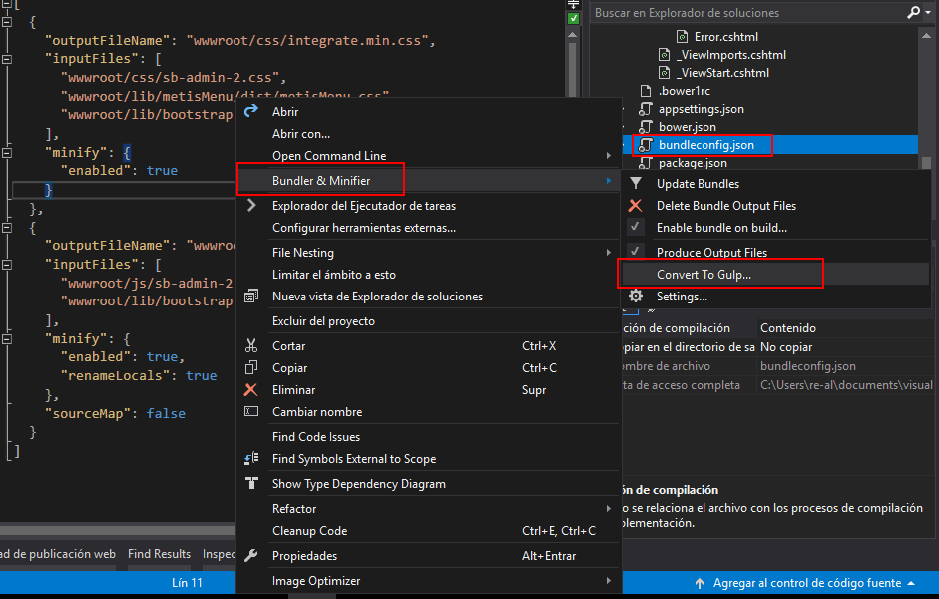Switch to Find Results tab
Viewport: 939px width, 599px height.
[x=159, y=554]
